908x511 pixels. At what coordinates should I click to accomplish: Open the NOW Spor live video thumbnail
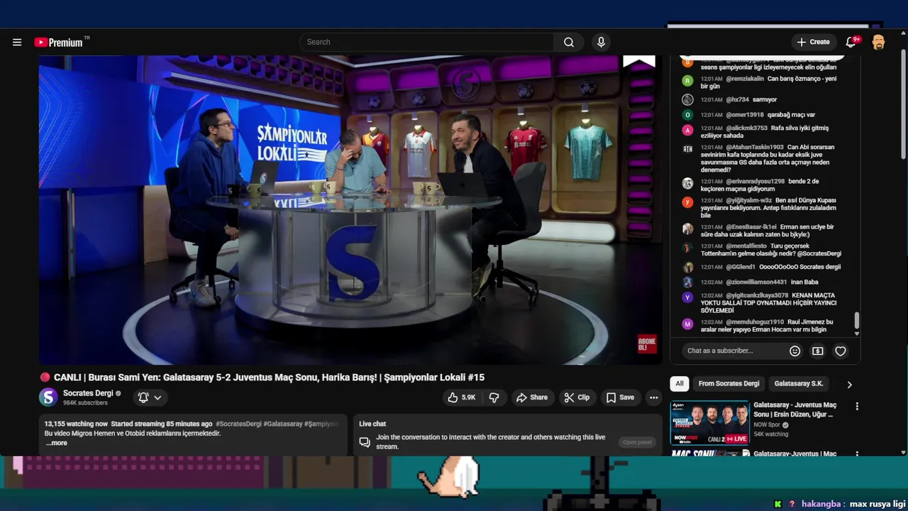coord(709,423)
